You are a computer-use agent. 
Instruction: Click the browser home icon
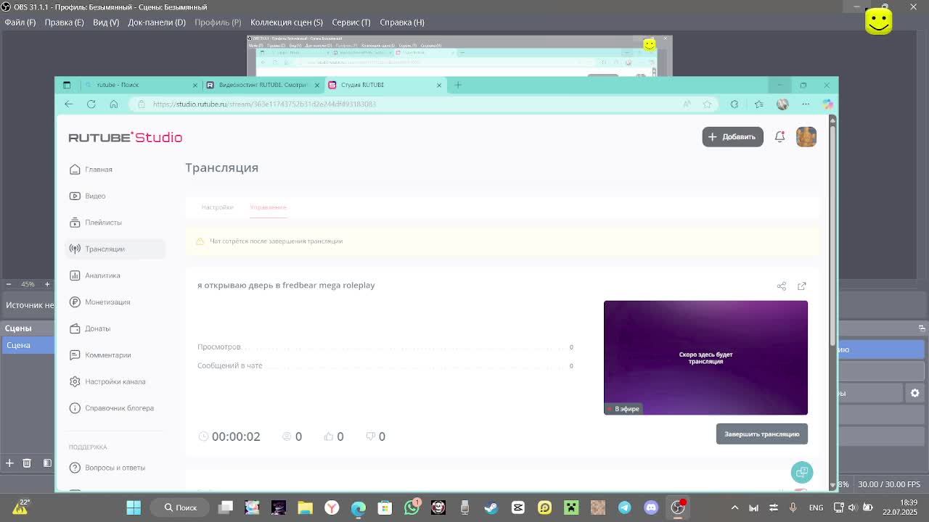tap(114, 104)
